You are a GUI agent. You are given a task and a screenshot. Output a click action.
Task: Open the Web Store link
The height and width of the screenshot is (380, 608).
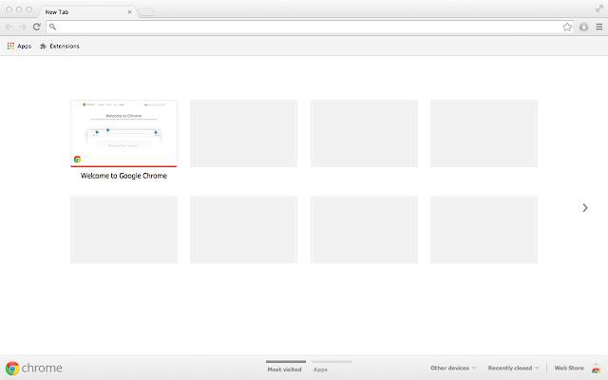tap(569, 368)
